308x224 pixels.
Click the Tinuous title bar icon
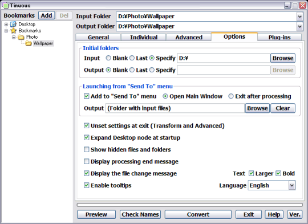pos(5,5)
